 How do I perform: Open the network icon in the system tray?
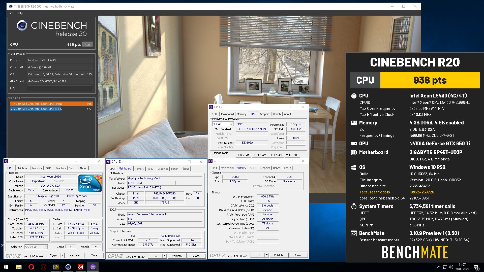445,267
